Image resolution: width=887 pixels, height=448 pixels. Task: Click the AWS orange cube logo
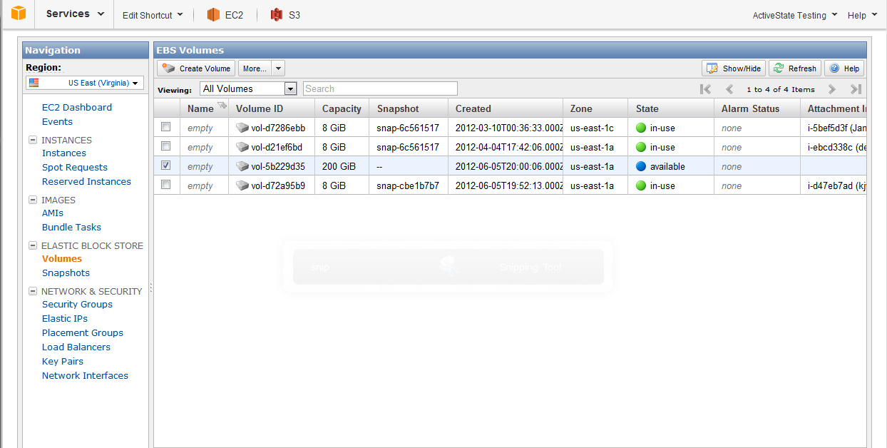click(18, 13)
